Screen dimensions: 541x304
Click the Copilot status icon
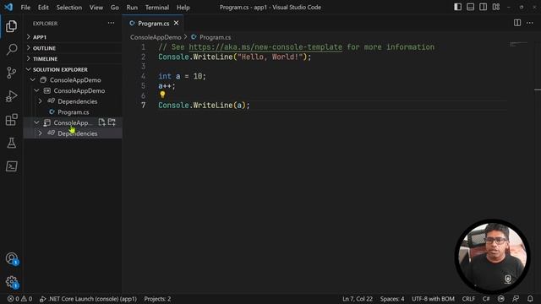tap(501, 299)
